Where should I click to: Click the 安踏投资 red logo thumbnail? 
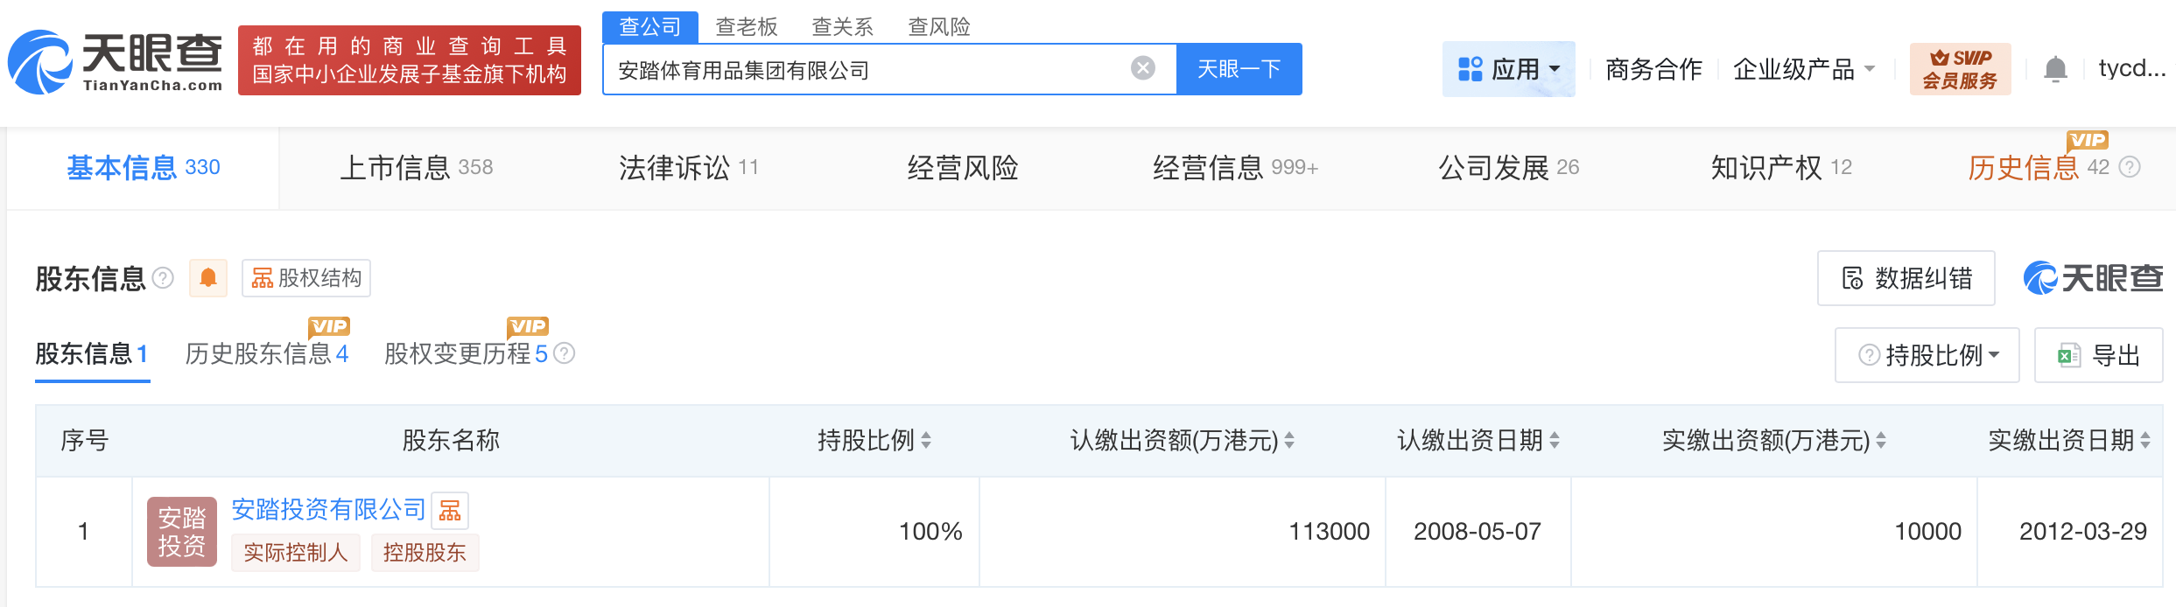181,531
